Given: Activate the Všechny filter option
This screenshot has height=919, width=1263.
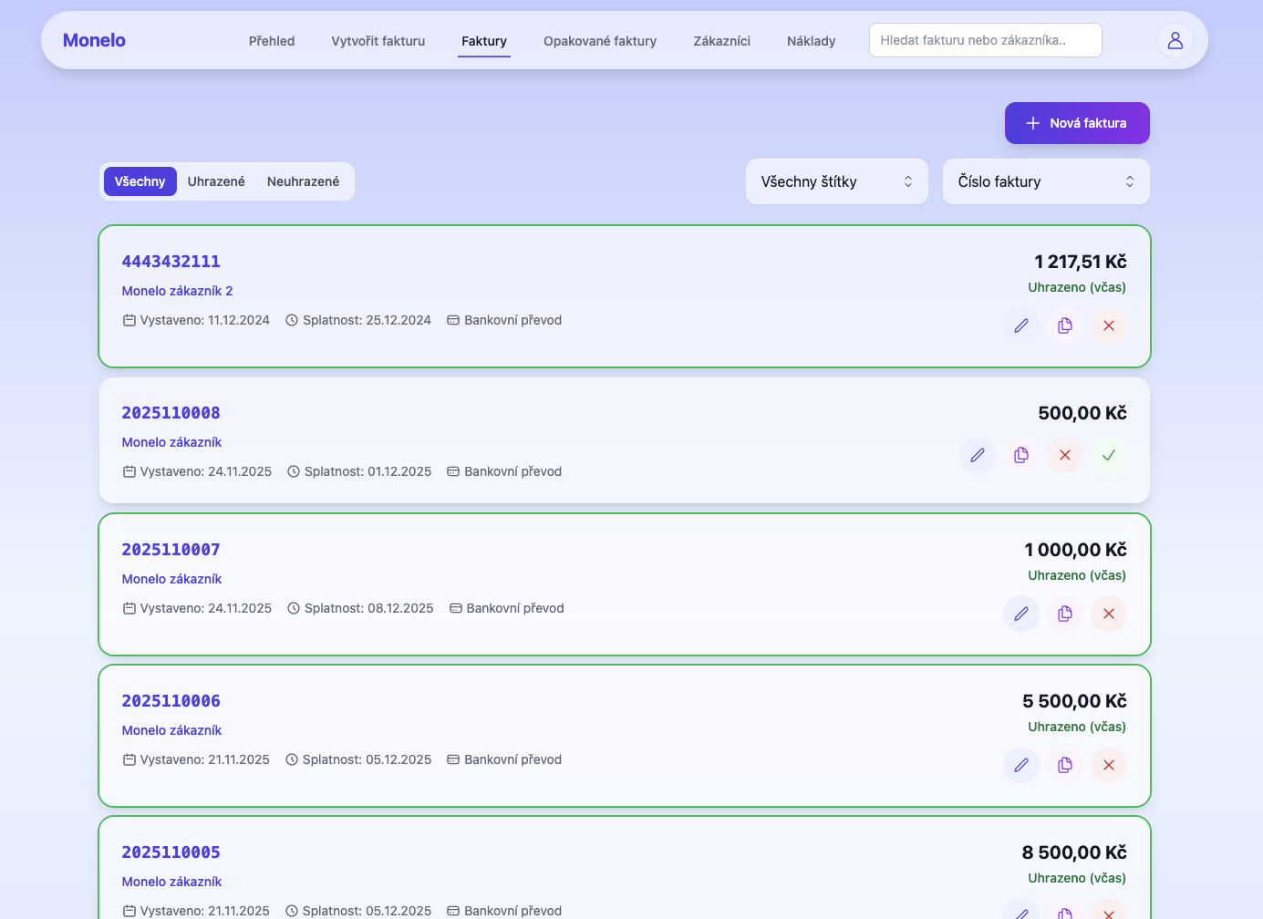Looking at the screenshot, I should (140, 181).
